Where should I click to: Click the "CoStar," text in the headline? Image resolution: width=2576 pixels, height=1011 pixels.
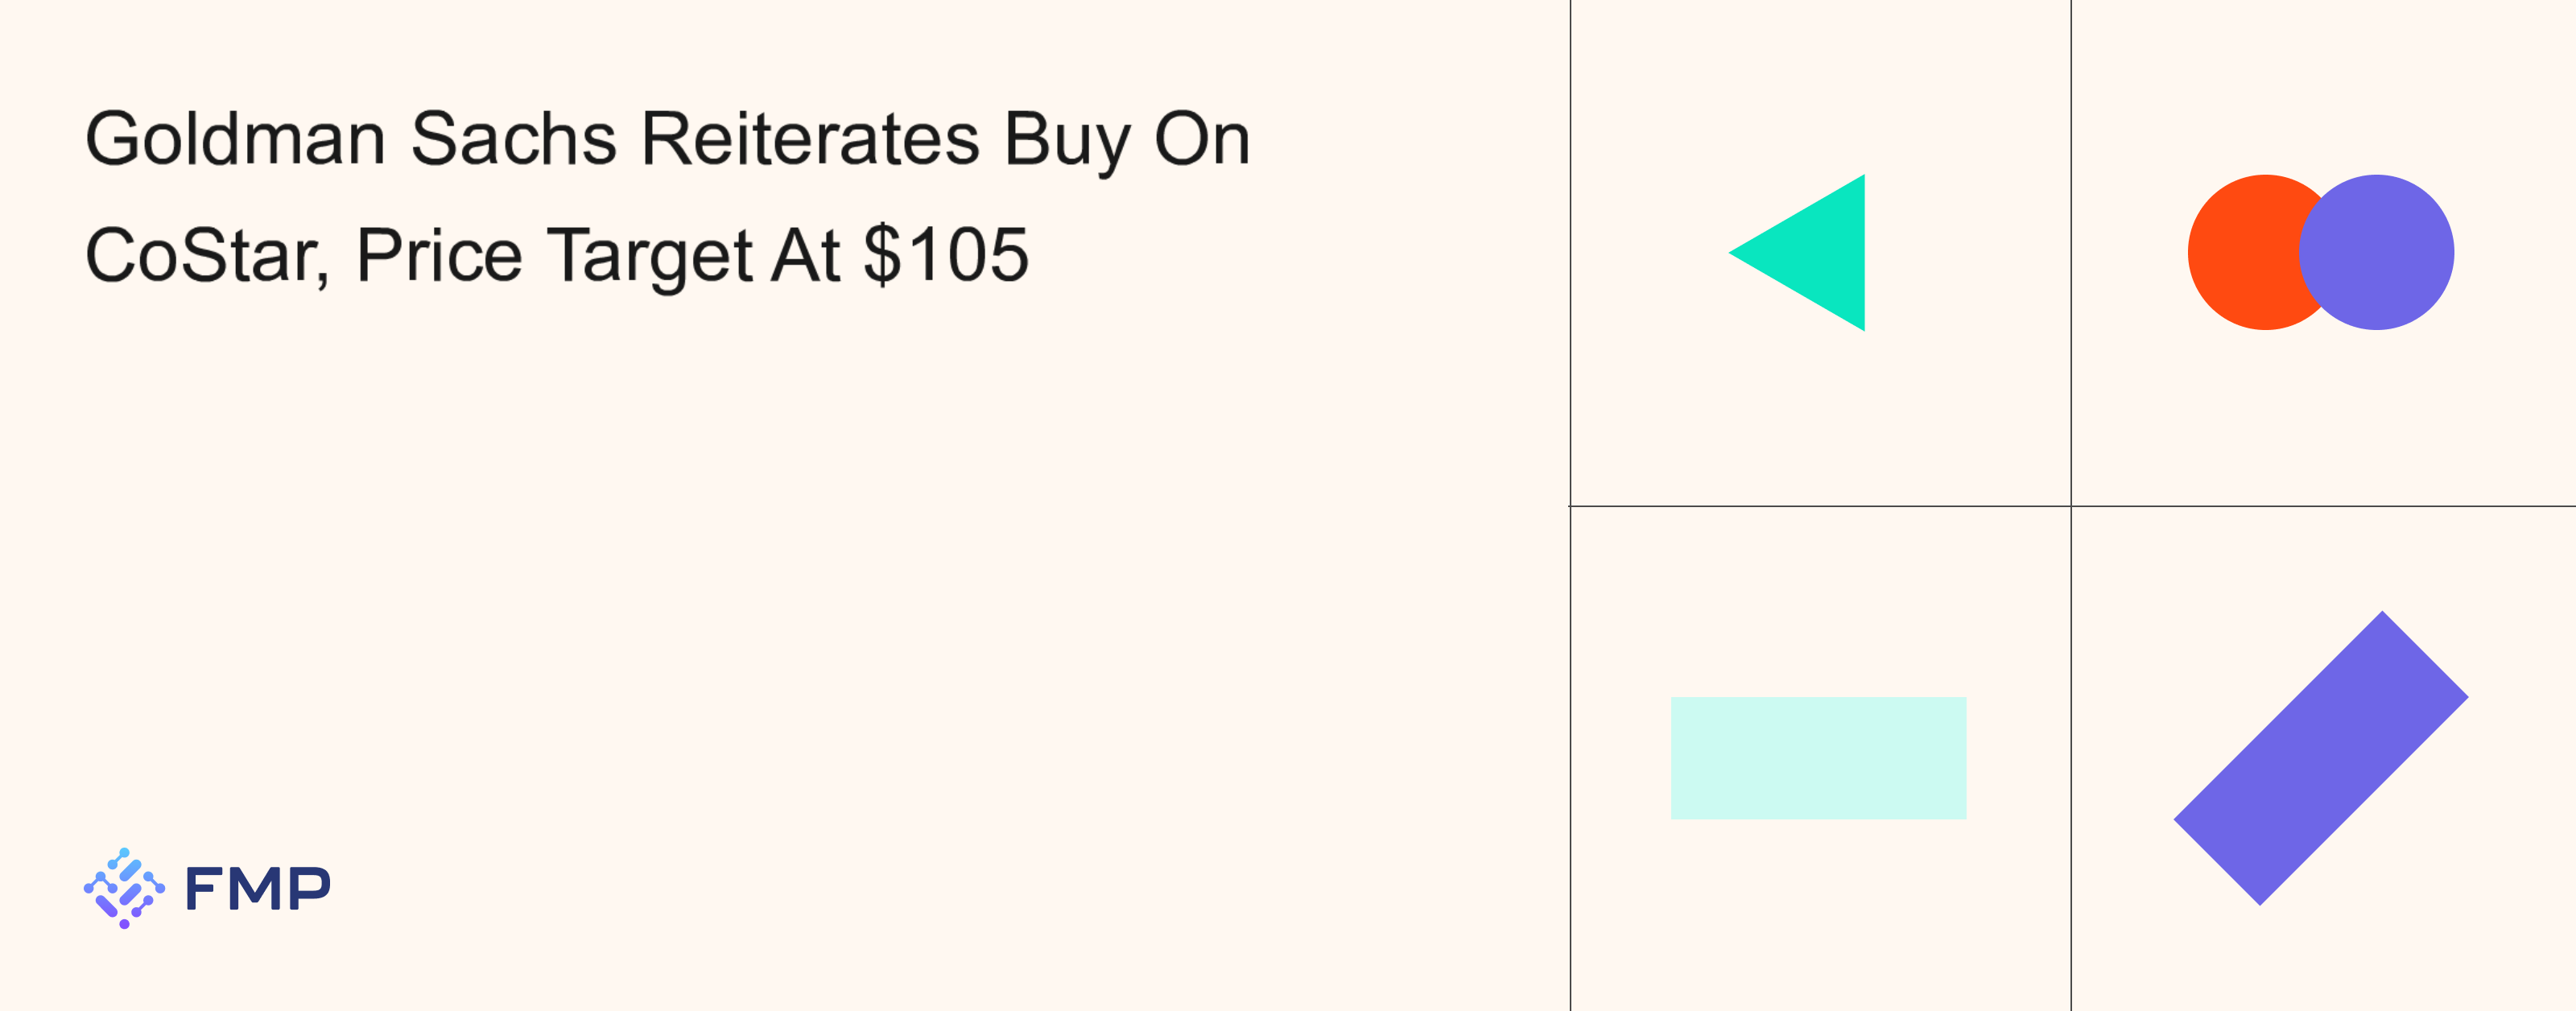207,255
